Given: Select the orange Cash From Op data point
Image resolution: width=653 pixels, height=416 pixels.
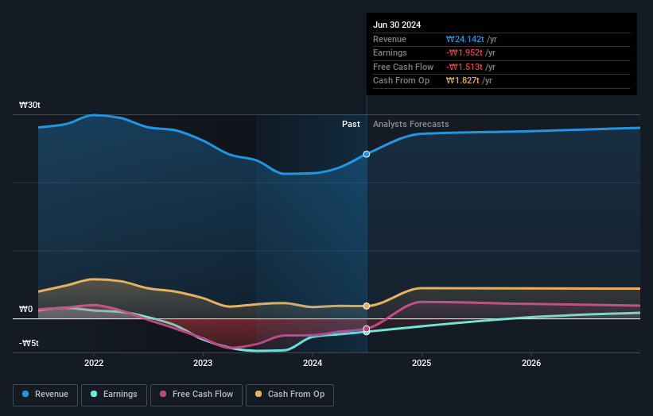Looking at the screenshot, I should 366,306.
